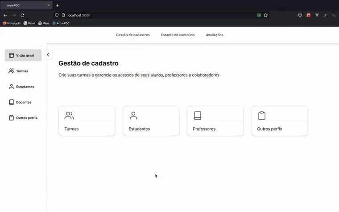Focus the localhost:3000 address bar

click(161, 15)
